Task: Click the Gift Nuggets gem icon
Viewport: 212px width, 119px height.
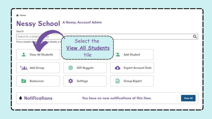Action: [71, 68]
